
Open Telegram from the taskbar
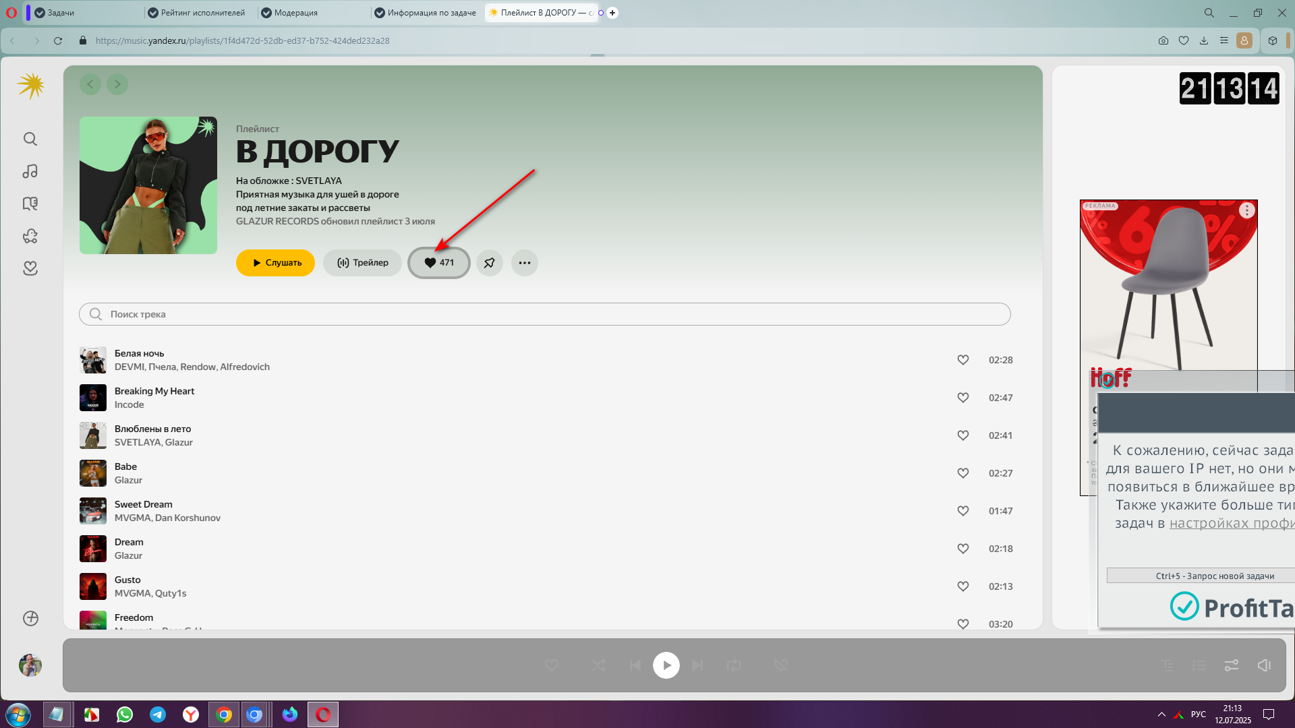coord(158,715)
